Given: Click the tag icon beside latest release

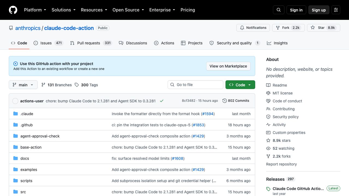Looking at the screenshot, I should tap(268, 189).
